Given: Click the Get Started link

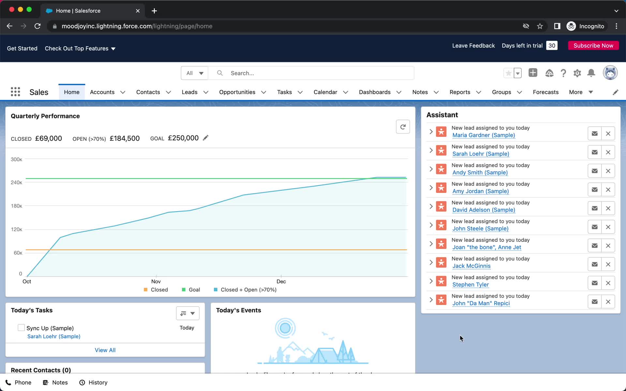Looking at the screenshot, I should tap(22, 49).
